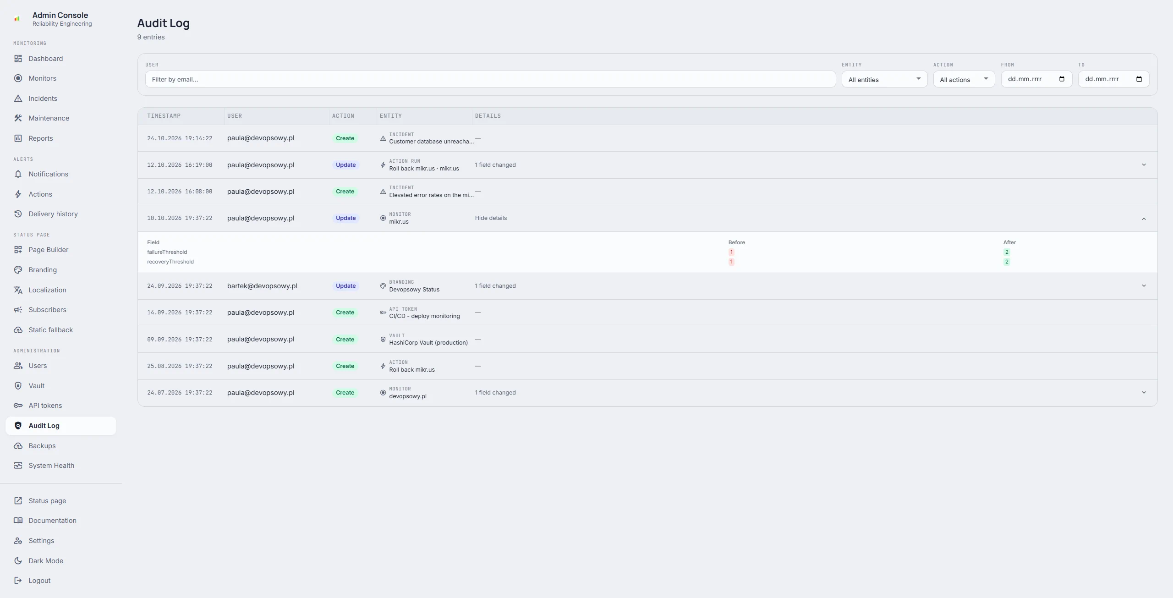Click Hide details on the mikr.us row

tap(491, 218)
